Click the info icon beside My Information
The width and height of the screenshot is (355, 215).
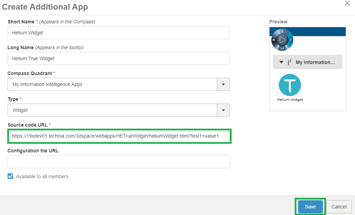tap(290, 62)
